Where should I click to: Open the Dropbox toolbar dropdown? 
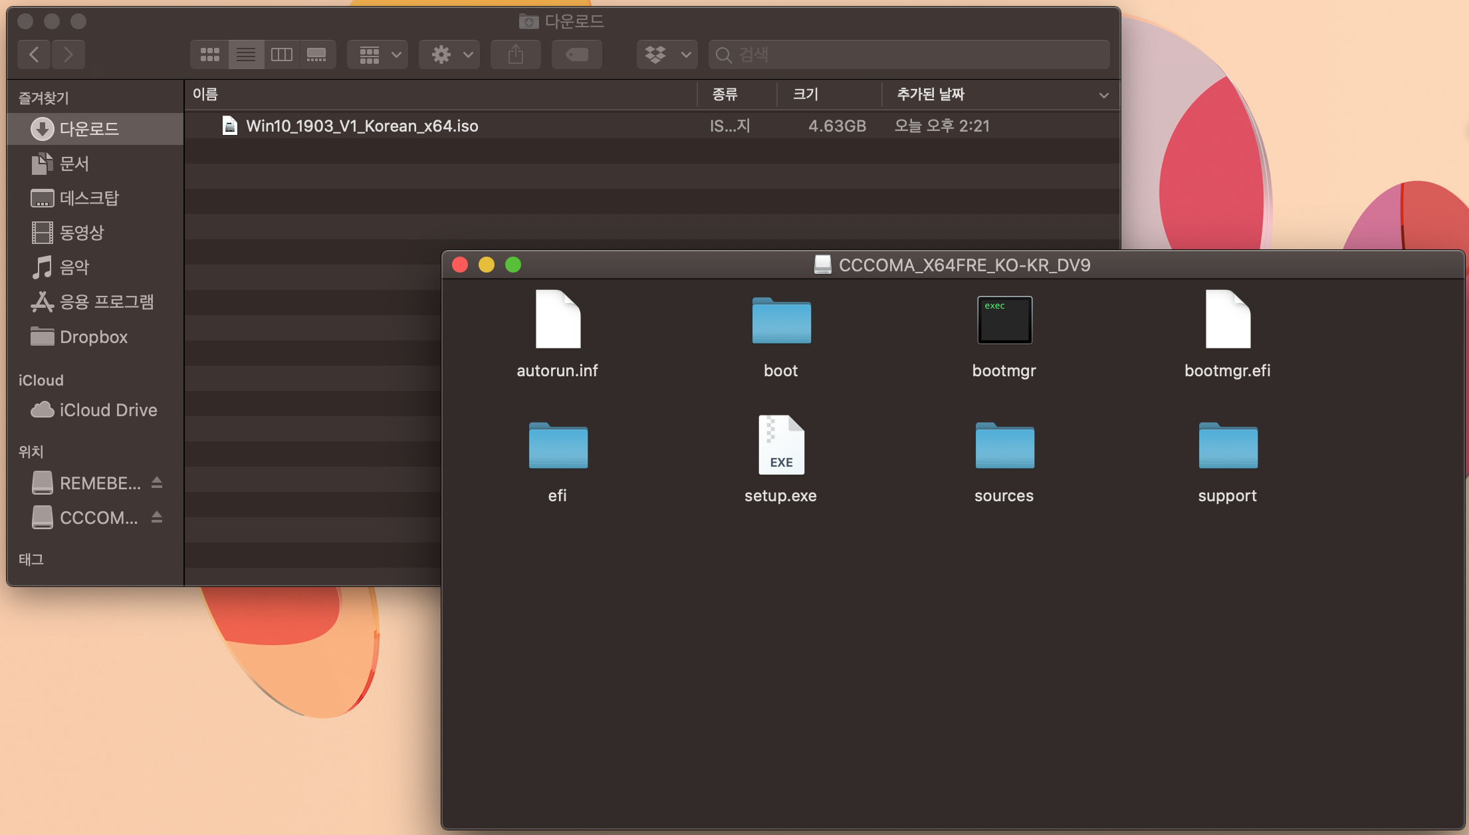[667, 55]
